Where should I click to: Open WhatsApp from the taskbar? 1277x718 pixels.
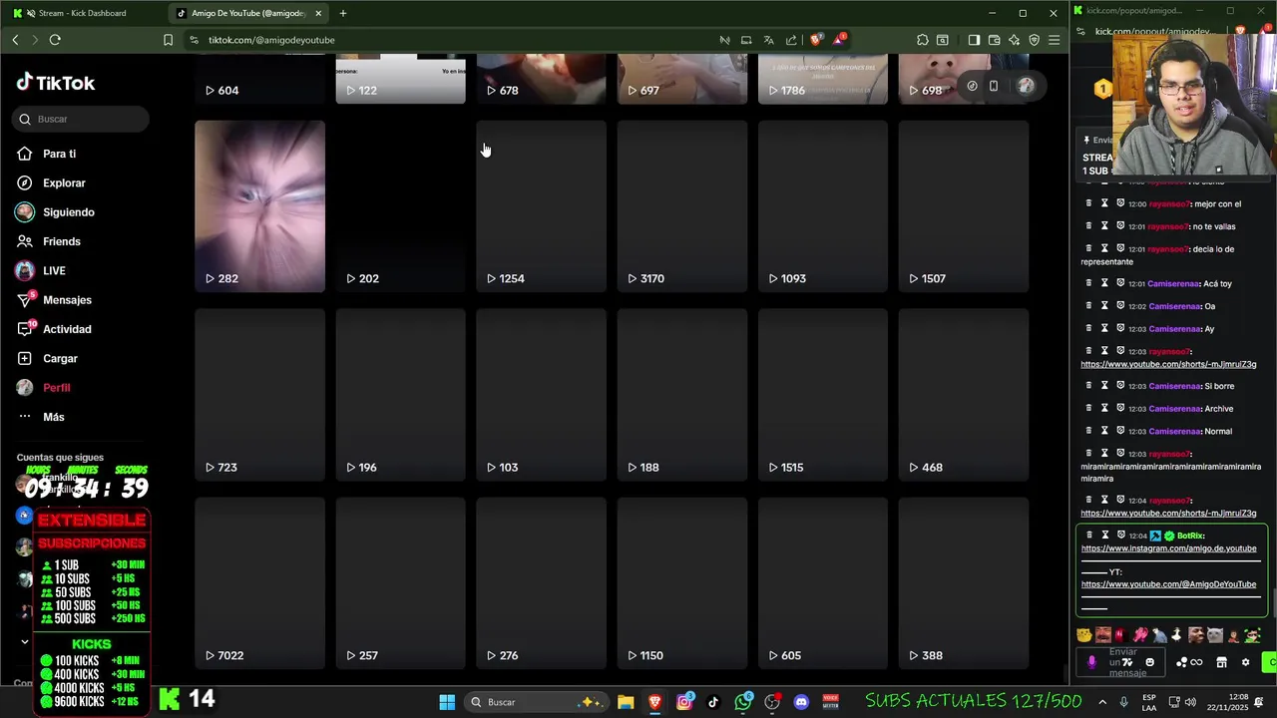pos(742,702)
